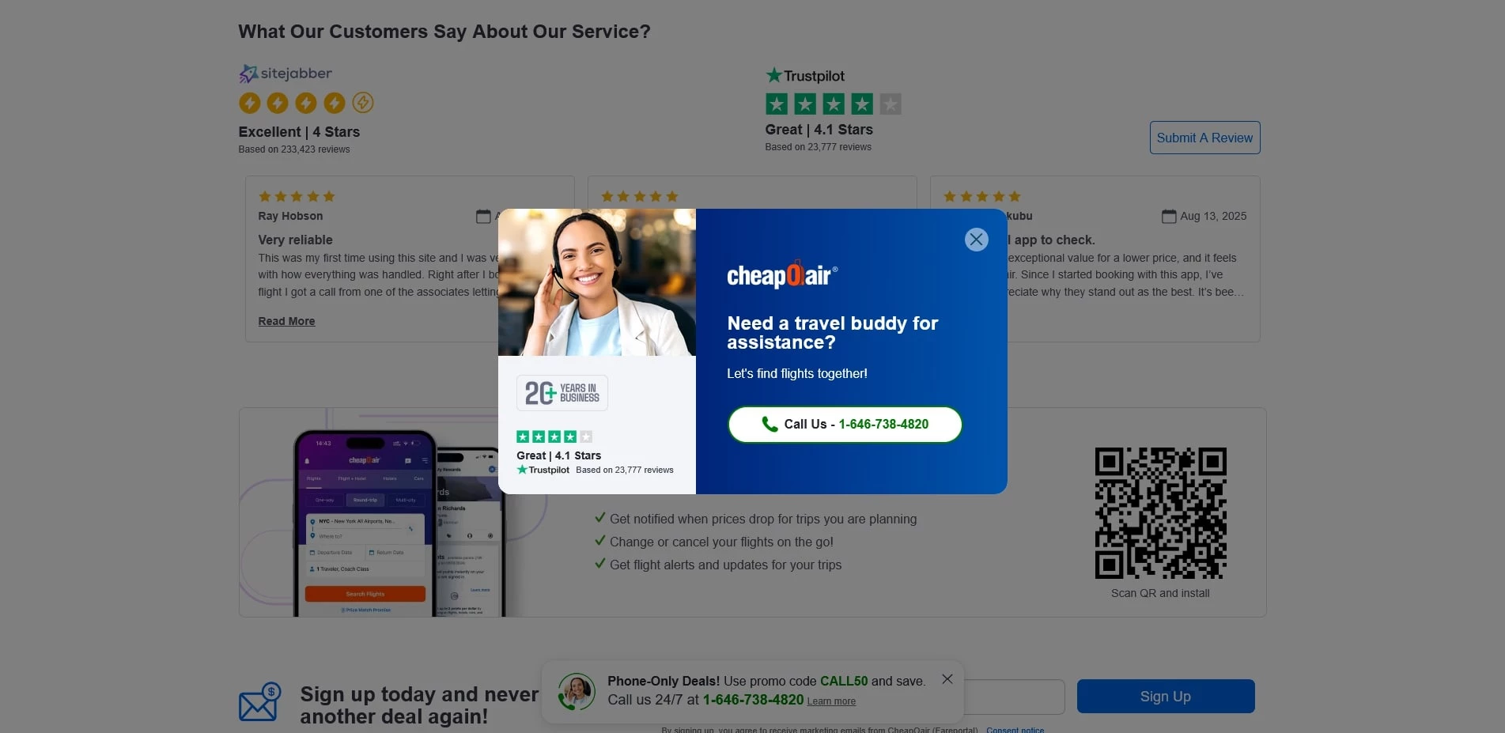This screenshot has width=1505, height=733.
Task: Click the blue Sign Up button
Action: (x=1166, y=697)
